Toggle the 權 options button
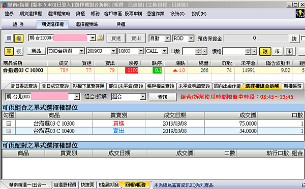The width and height of the screenshot is (305, 189). pyautogui.click(x=19, y=39)
